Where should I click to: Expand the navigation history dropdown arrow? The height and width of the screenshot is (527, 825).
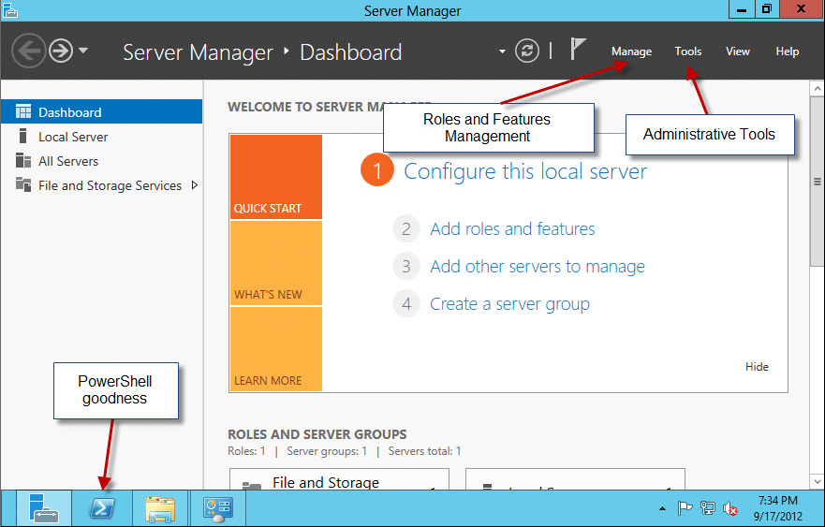(83, 51)
